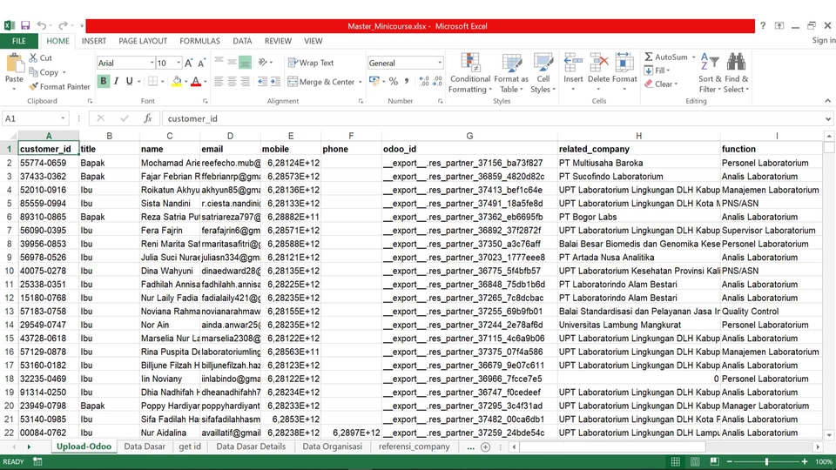Click the Paste clipboard icon

pos(14,64)
